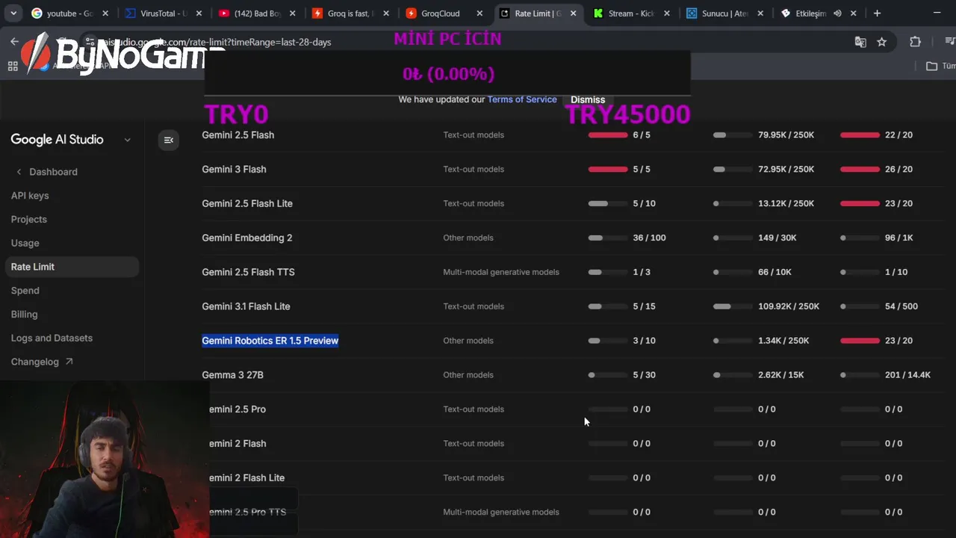Open the all bookmarks folder icon
This screenshot has height=538, width=956.
(931, 66)
